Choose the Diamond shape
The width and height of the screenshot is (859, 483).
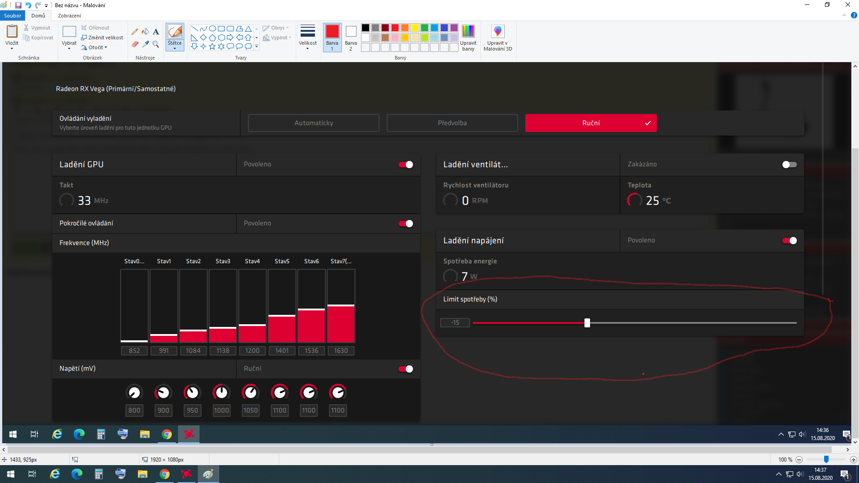[204, 37]
